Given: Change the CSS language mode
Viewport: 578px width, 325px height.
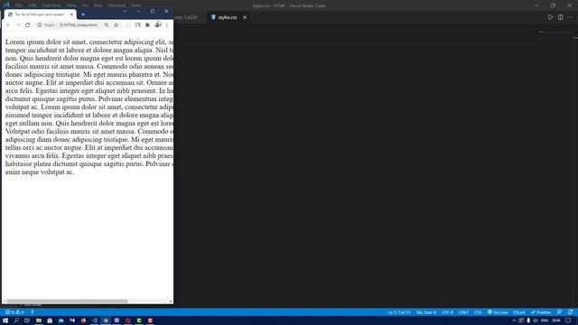Looking at the screenshot, I should pyautogui.click(x=478, y=312).
